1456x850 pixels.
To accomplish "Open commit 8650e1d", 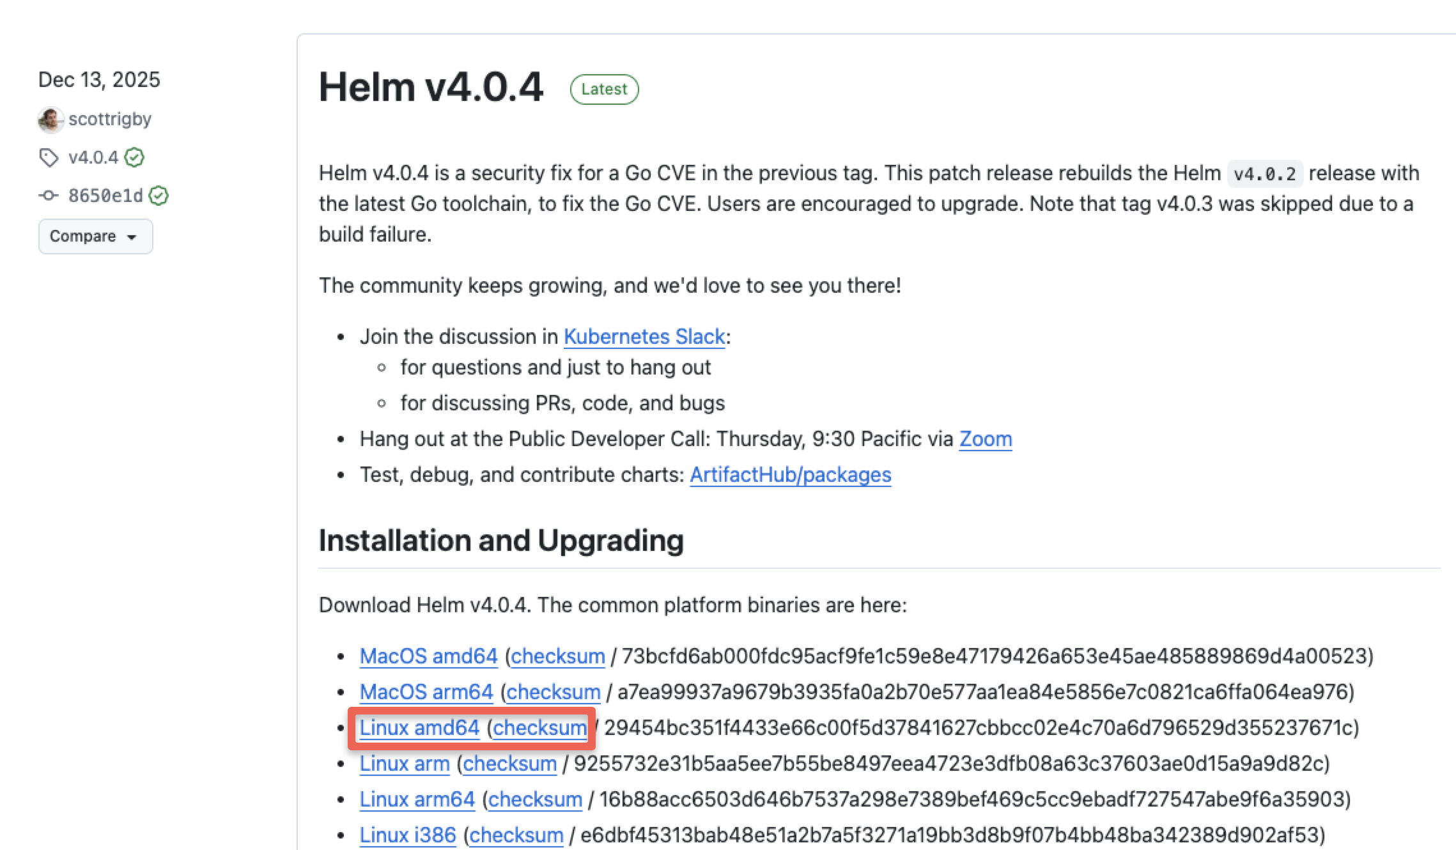I will tap(106, 196).
